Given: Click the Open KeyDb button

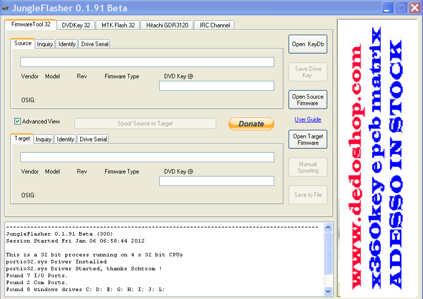Looking at the screenshot, I should [307, 44].
